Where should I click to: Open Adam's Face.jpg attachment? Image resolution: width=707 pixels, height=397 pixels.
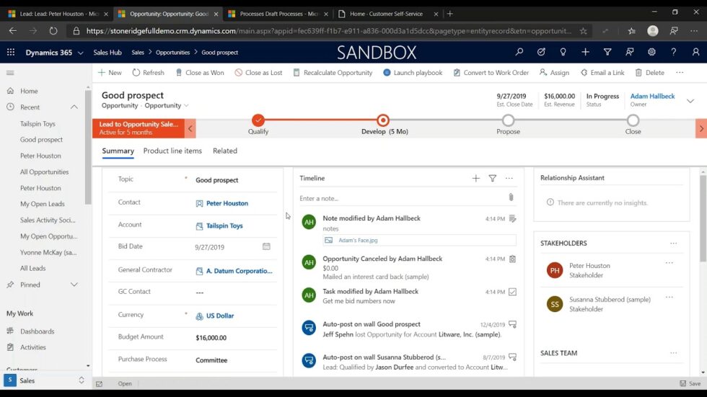pos(358,241)
